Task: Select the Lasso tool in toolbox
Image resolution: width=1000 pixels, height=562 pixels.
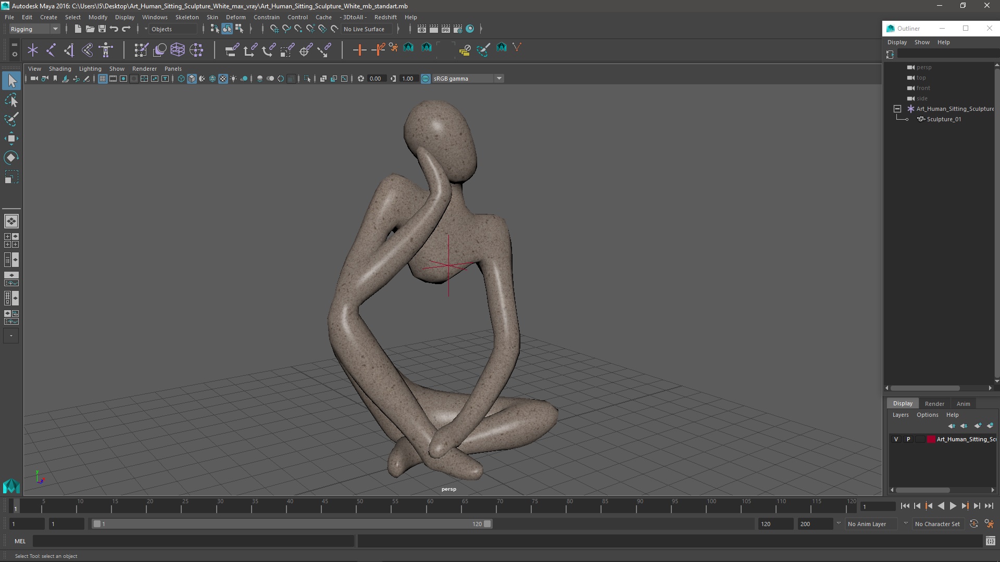Action: pyautogui.click(x=11, y=100)
